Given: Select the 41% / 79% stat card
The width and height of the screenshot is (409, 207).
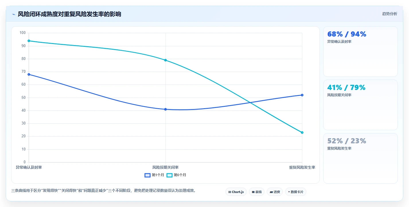Looking at the screenshot, I should tap(361, 105).
